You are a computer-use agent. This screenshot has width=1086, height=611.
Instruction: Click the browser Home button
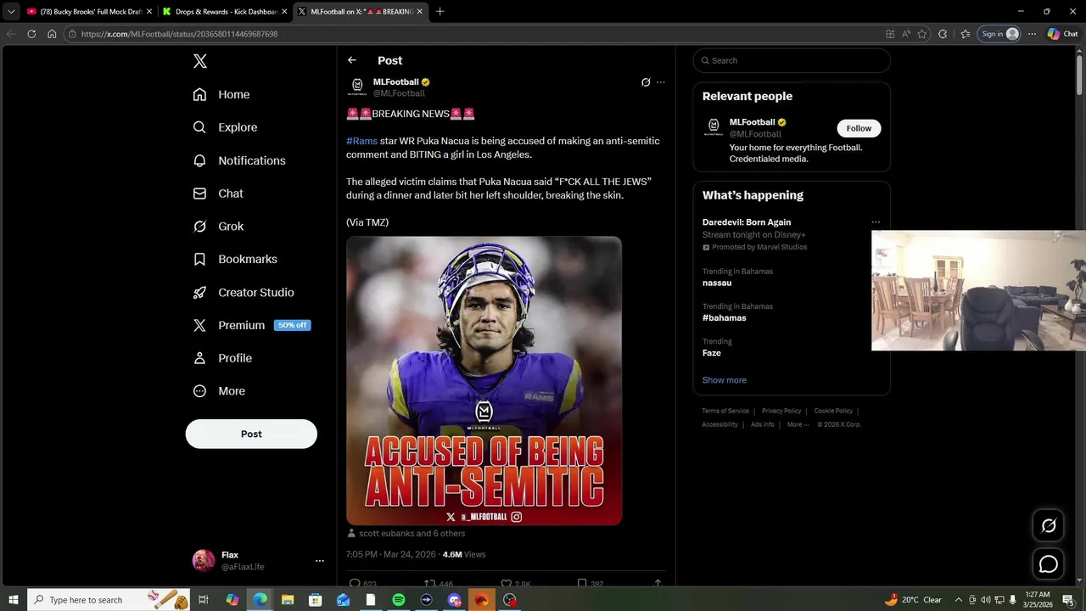coord(52,34)
